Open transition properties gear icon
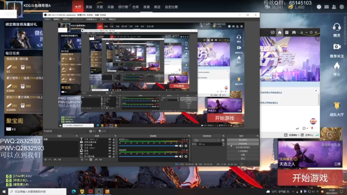Screen dimensions: 347x195 coord(223,140)
